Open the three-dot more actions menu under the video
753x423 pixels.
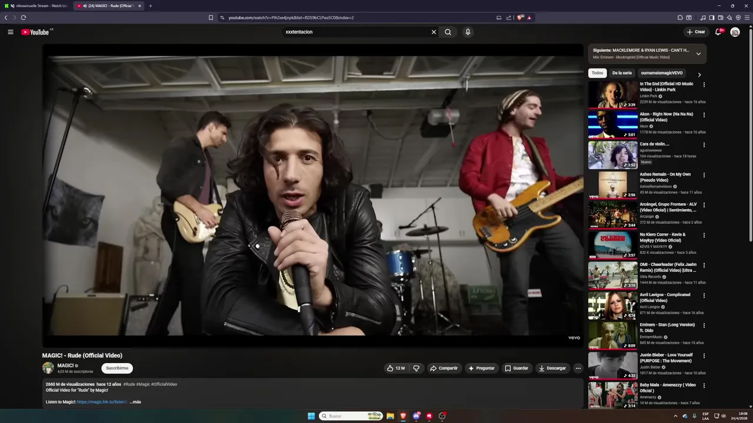pyautogui.click(x=578, y=368)
